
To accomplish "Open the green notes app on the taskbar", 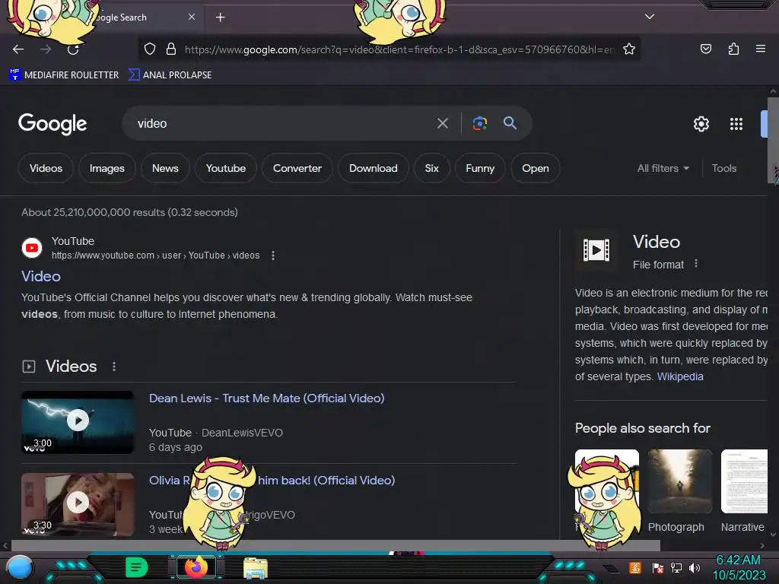I will point(136,567).
